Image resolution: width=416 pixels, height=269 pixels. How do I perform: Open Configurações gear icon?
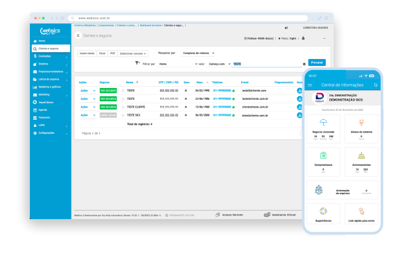tap(35, 133)
